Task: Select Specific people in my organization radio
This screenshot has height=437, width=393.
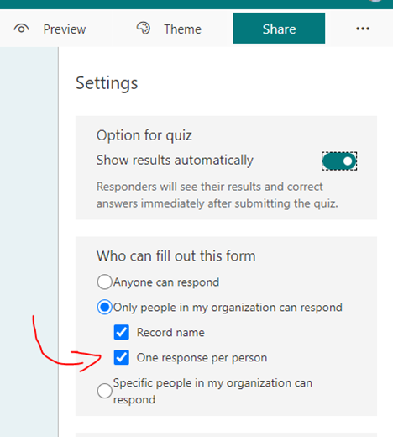Action: 104,391
